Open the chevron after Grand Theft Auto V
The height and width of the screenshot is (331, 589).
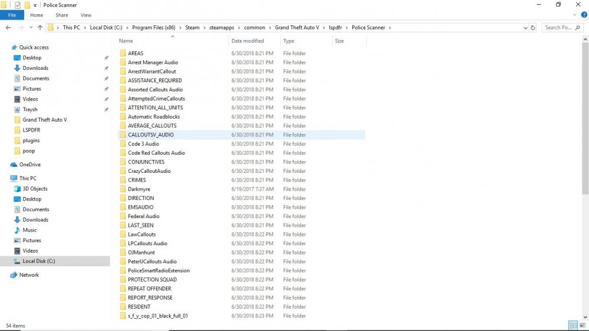pyautogui.click(x=324, y=28)
